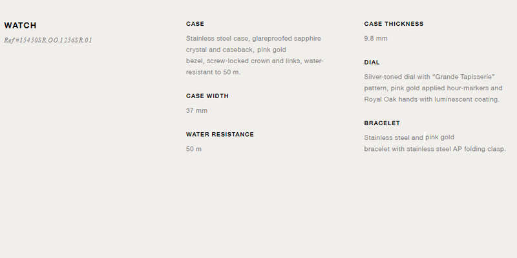Click the "Royal Oak hands with luminescent coating" line
This screenshot has height=258, width=517.
click(x=432, y=99)
